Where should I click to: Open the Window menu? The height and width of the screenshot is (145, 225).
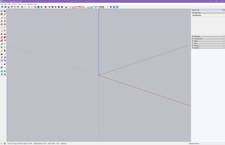(x=30, y=4)
